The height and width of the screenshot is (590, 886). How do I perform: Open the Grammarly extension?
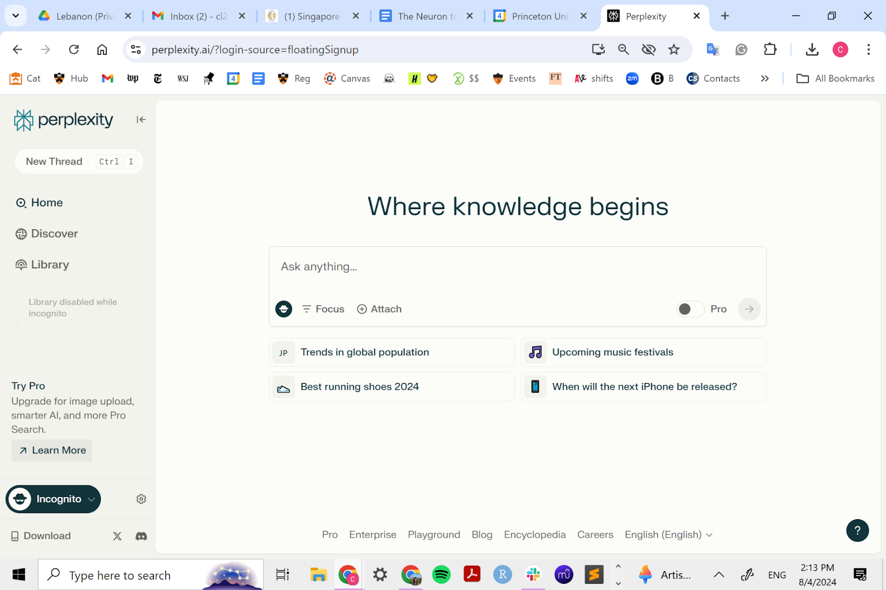click(741, 50)
